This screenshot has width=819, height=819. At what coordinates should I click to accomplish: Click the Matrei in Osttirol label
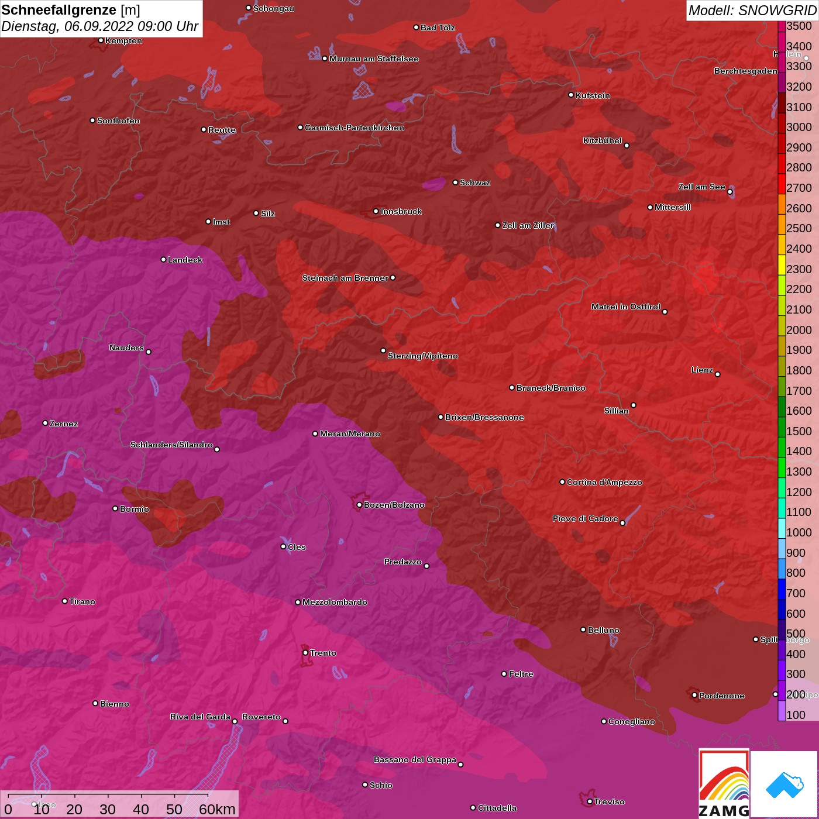point(626,307)
